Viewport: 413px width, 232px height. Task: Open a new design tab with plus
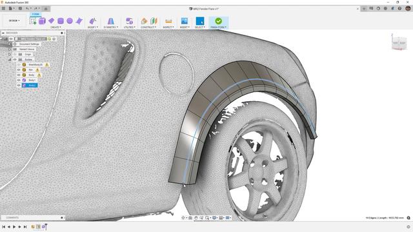click(x=364, y=8)
